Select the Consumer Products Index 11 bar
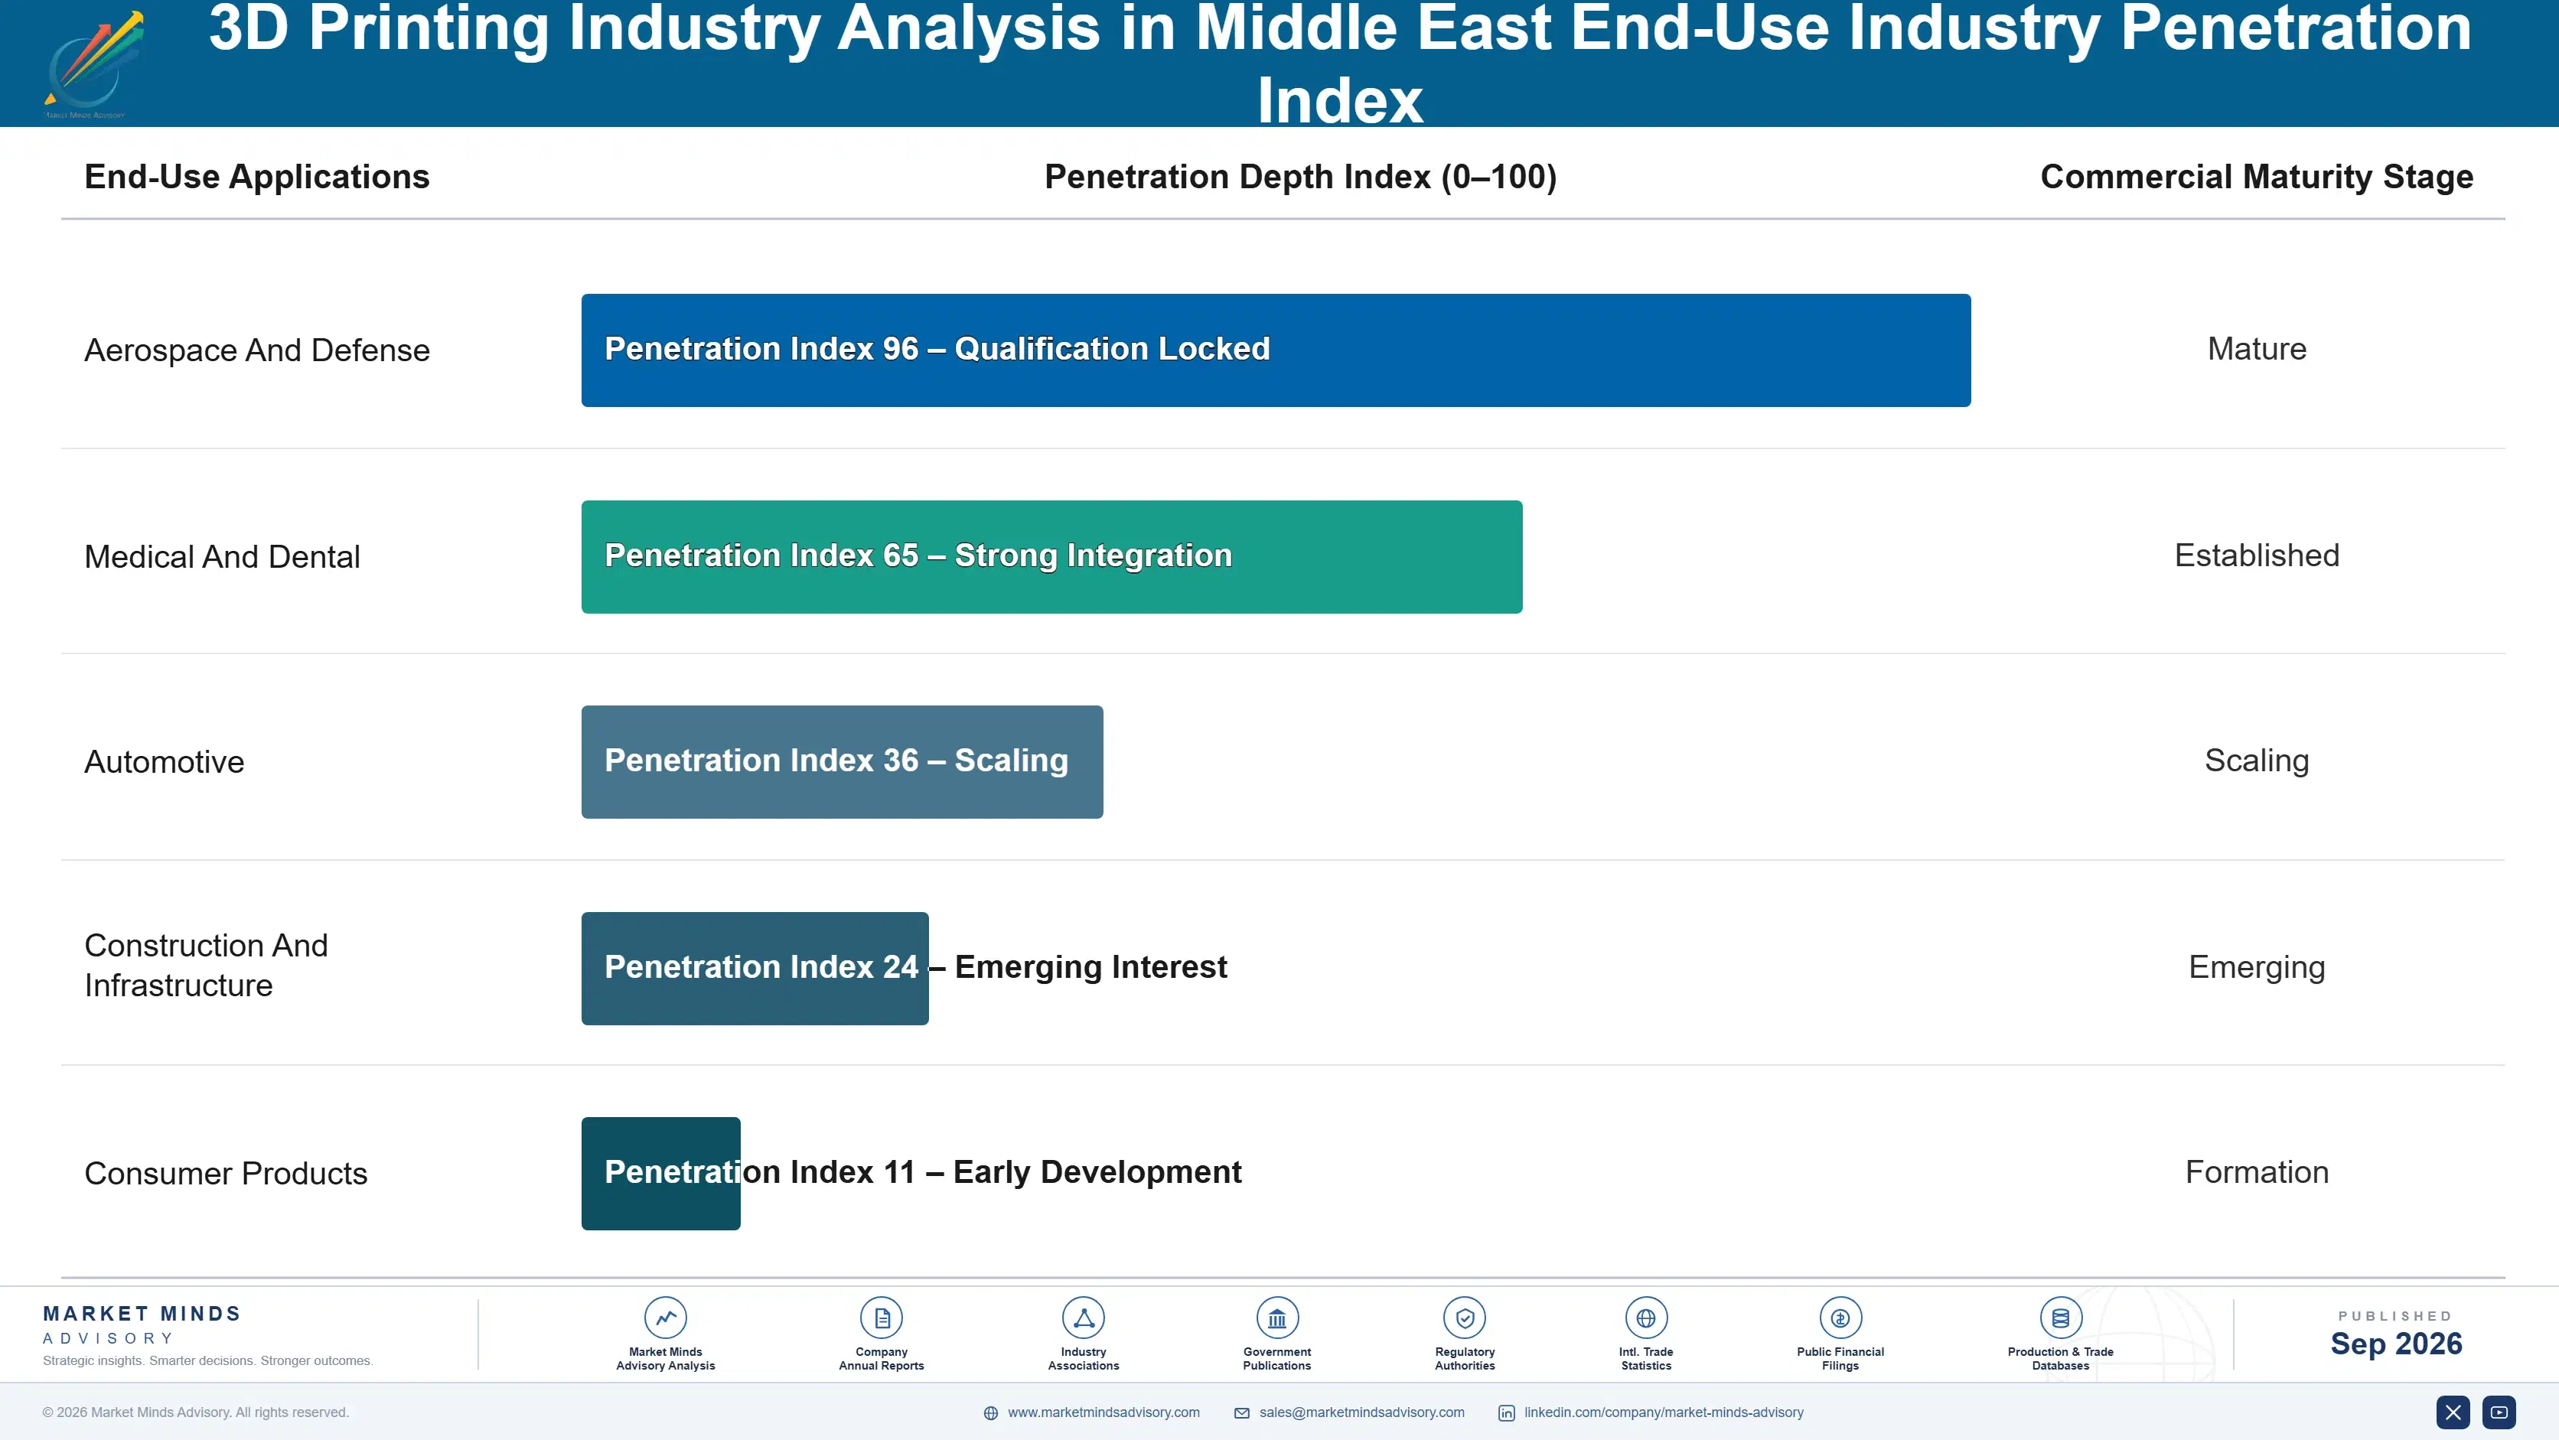This screenshot has width=2559, height=1440. click(660, 1173)
